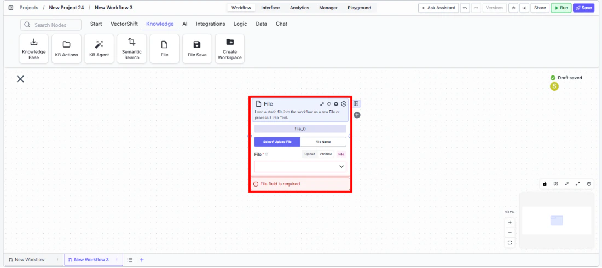The image size is (602, 268).
Task: Open the code view icon
Action: (513, 8)
